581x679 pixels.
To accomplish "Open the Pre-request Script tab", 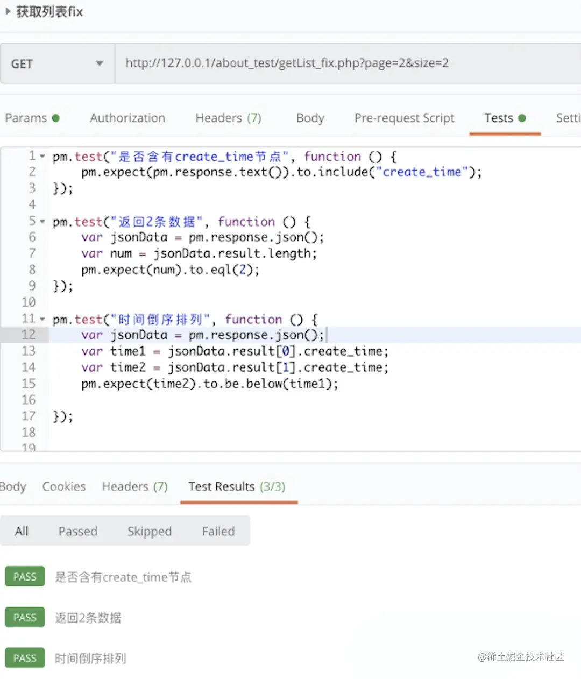I will click(405, 118).
